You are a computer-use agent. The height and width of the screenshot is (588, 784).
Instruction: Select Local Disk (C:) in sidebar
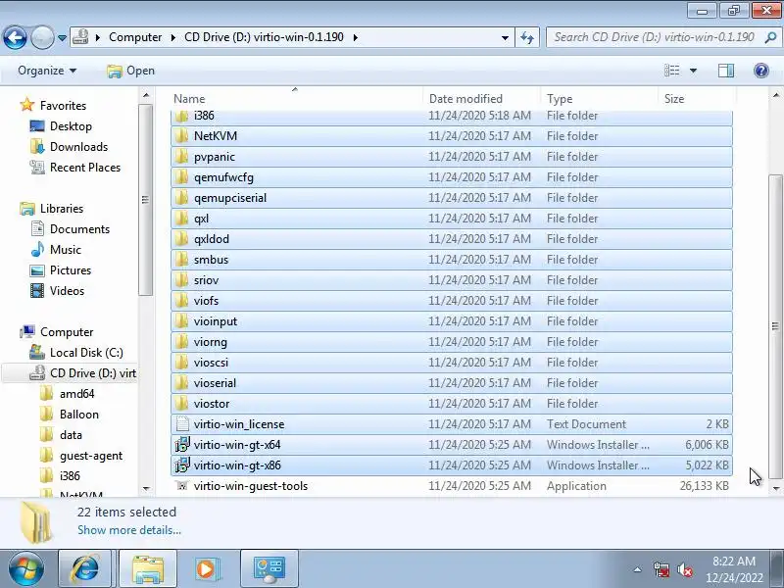pos(86,353)
